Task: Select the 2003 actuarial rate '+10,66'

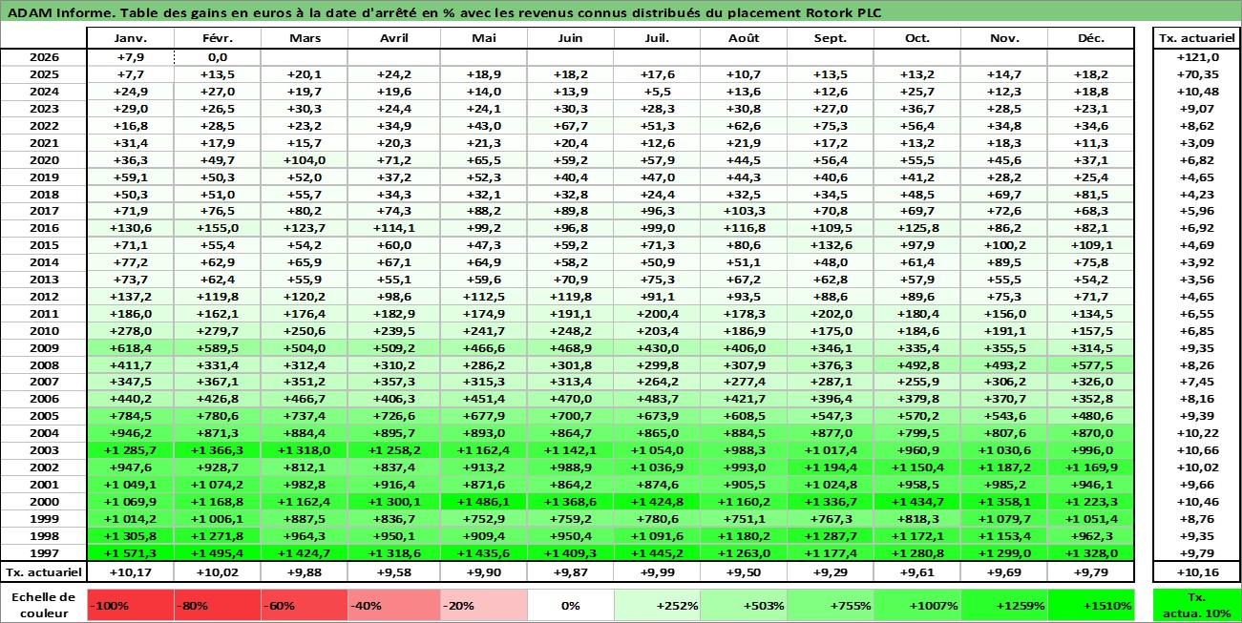Action: click(1196, 450)
